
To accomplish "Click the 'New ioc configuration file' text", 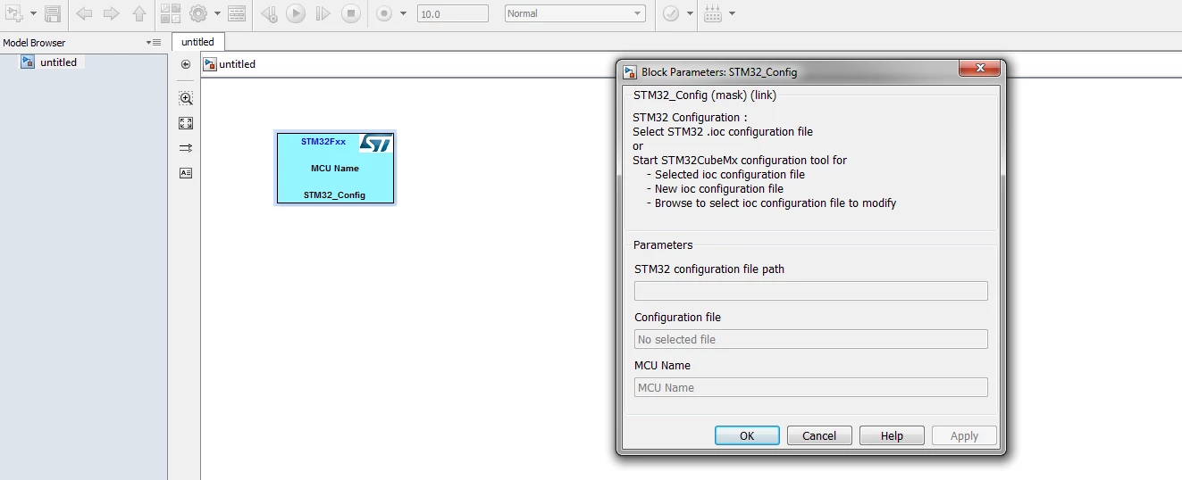I will coord(719,189).
